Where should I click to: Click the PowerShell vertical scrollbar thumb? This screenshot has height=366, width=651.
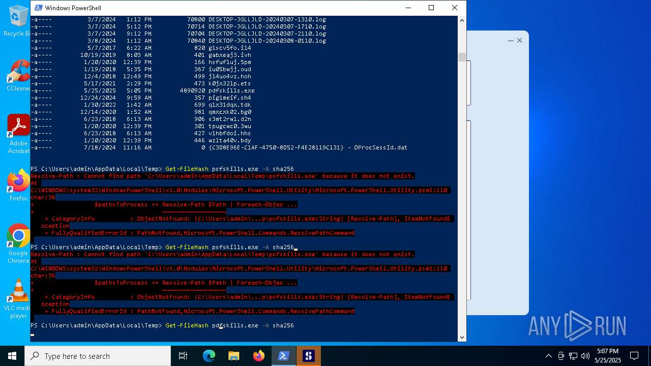click(x=462, y=57)
